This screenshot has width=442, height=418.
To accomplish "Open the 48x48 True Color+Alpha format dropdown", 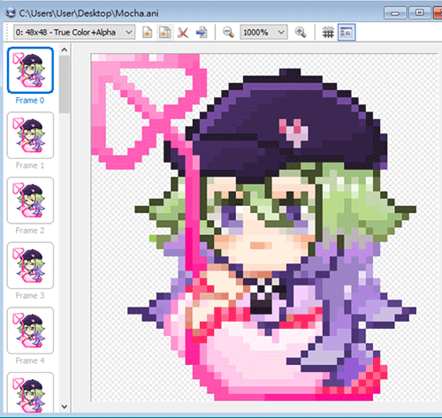I will (74, 32).
